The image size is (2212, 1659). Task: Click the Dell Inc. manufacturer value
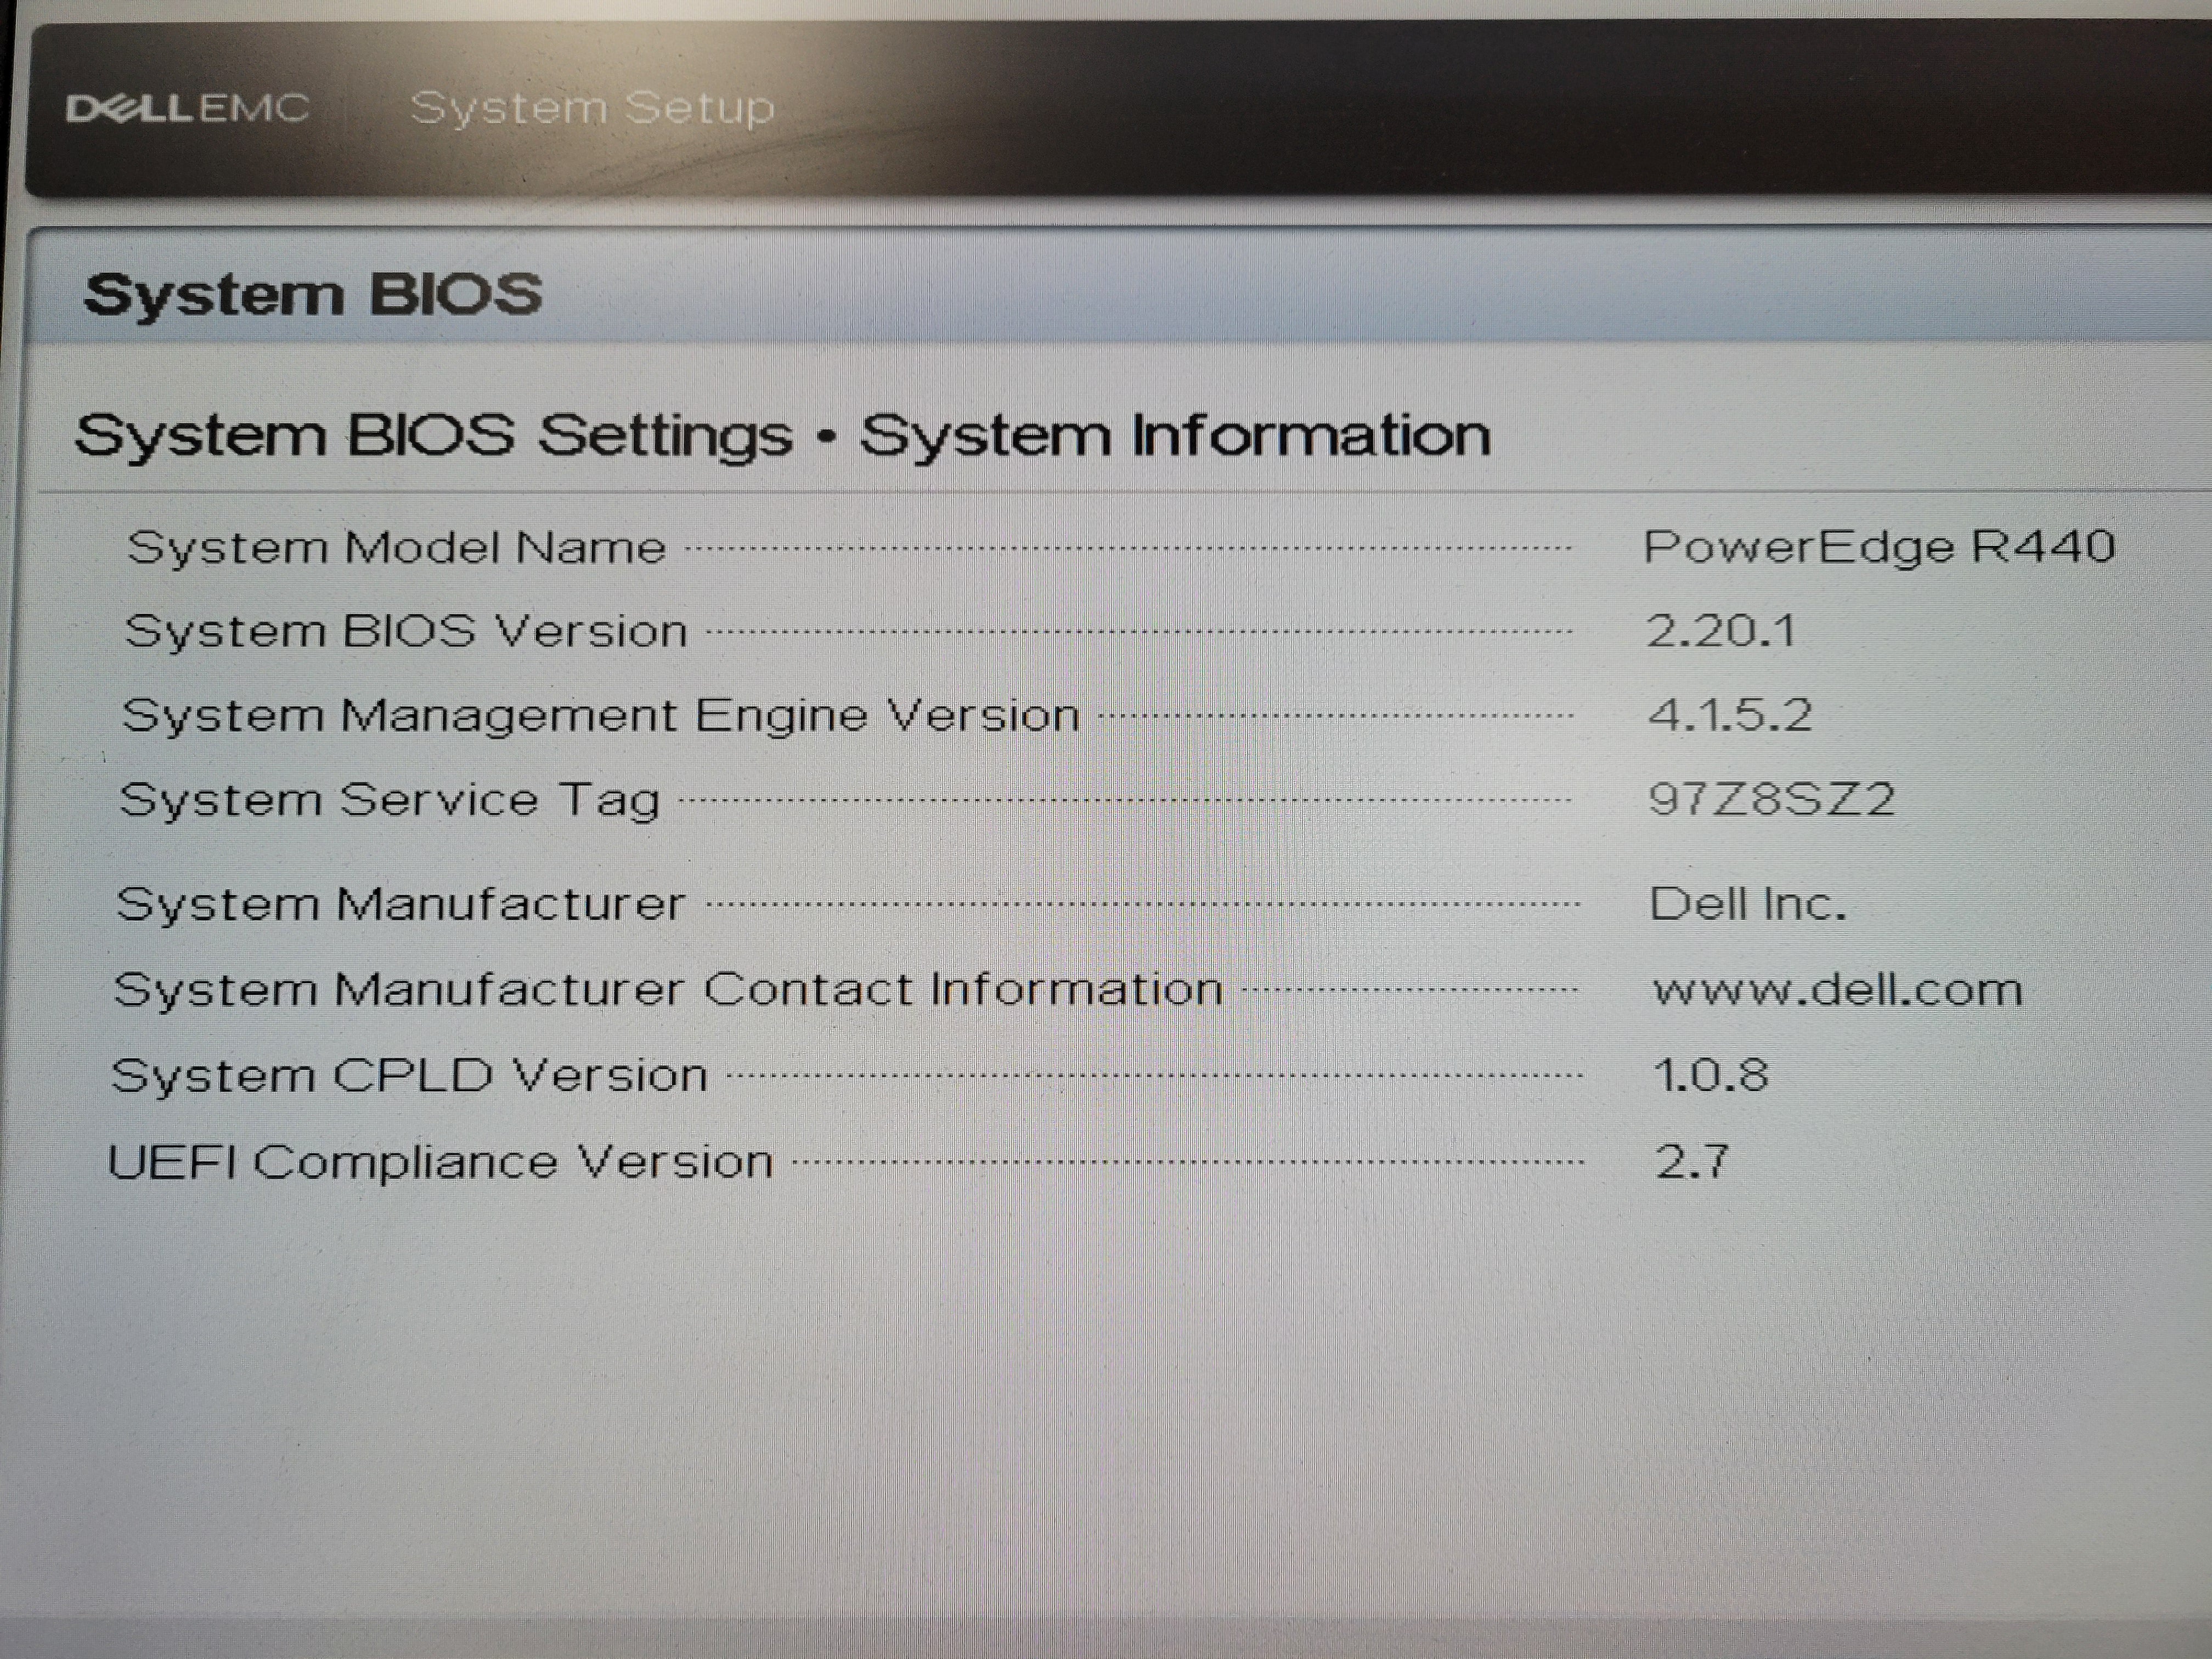1747,904
